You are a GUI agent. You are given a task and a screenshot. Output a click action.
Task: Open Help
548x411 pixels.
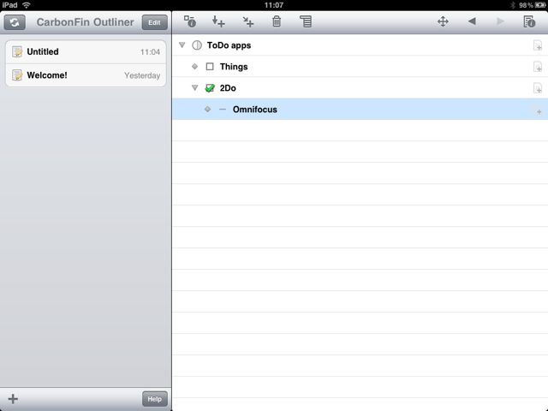[x=154, y=399]
